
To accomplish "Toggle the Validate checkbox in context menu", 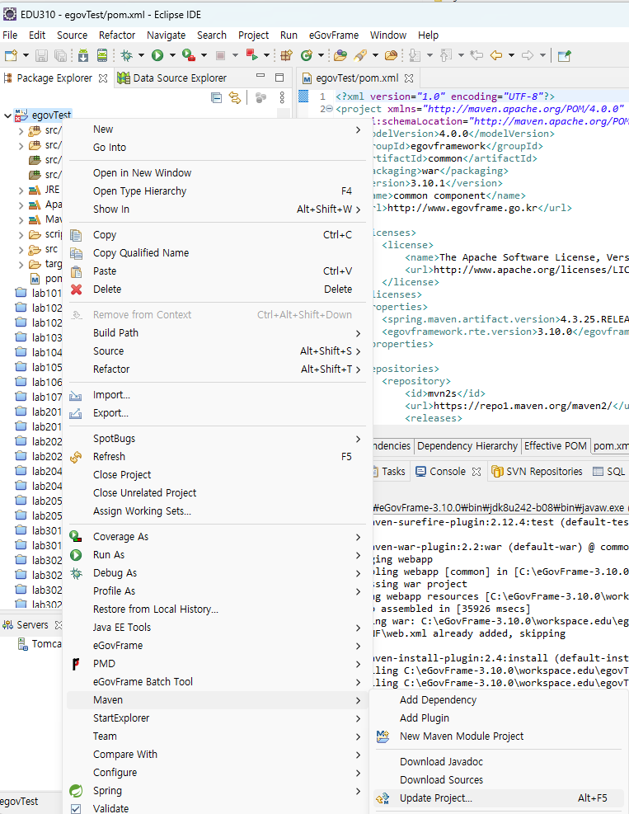I will 76,808.
